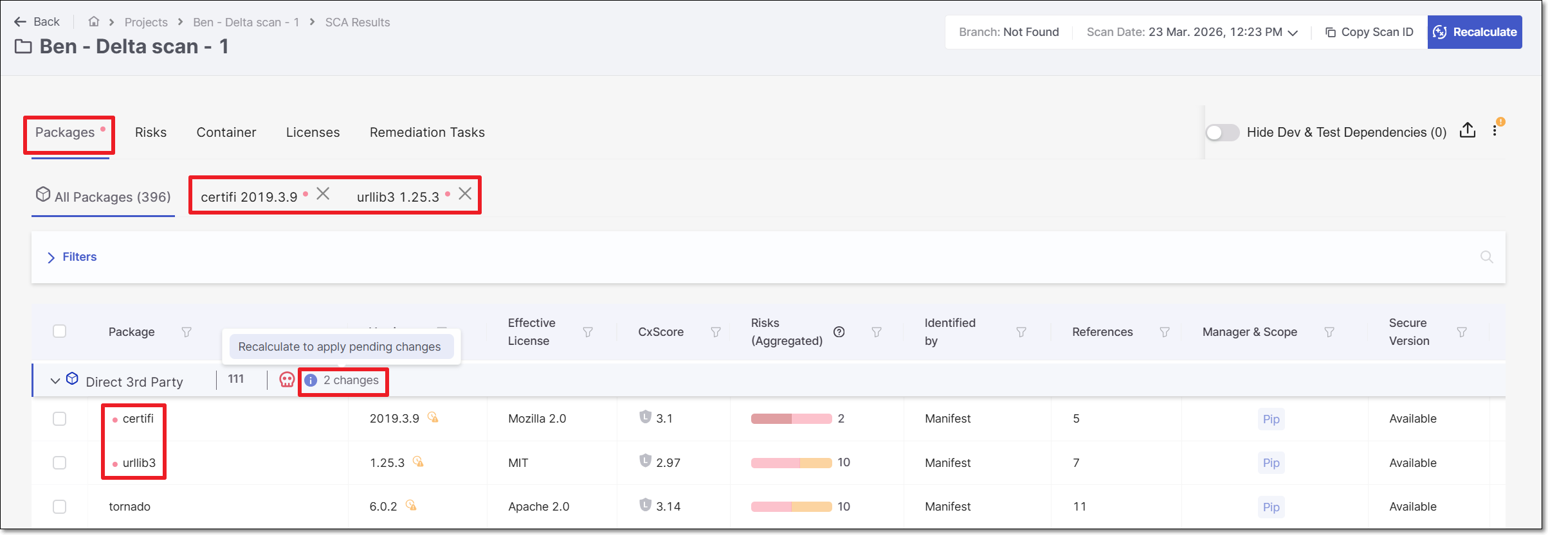Close the certifi 2019.3.9 tab
This screenshot has width=1548, height=535.
pyautogui.click(x=323, y=194)
